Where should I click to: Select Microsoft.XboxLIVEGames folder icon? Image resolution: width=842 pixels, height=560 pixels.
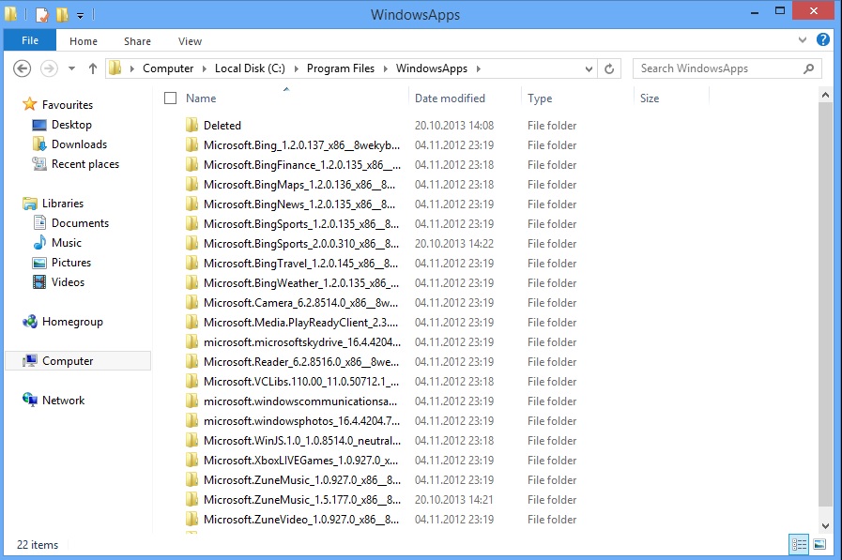191,461
